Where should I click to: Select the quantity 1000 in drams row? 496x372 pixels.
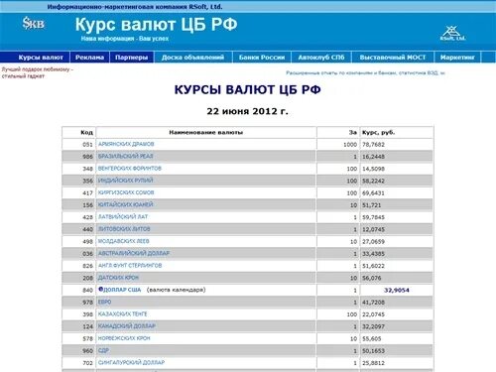click(x=350, y=145)
